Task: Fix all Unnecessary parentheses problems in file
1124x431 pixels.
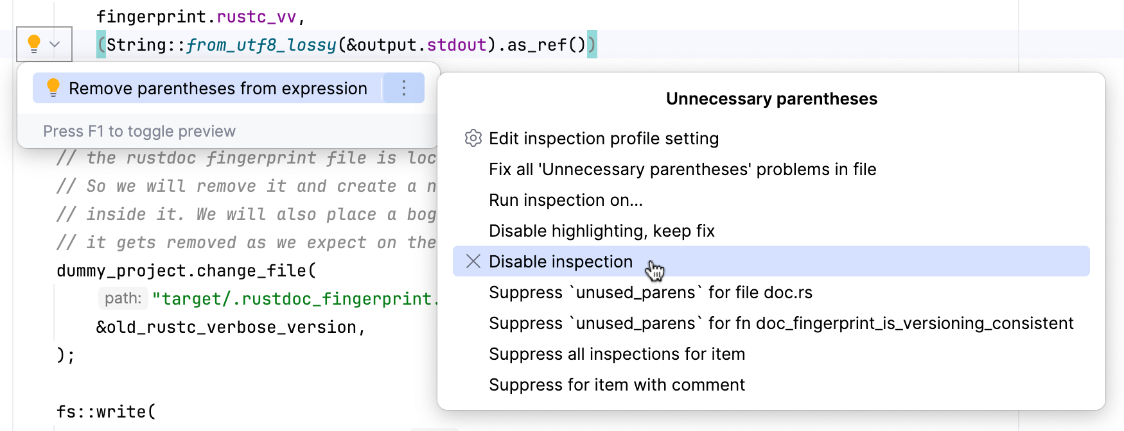Action: point(682,169)
